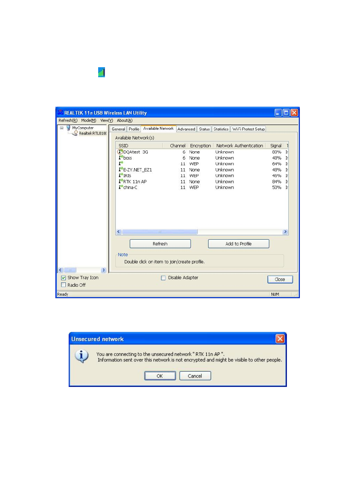Toggle the Show Tray Icon checkbox
The width and height of the screenshot is (343, 485).
[x=63, y=278]
